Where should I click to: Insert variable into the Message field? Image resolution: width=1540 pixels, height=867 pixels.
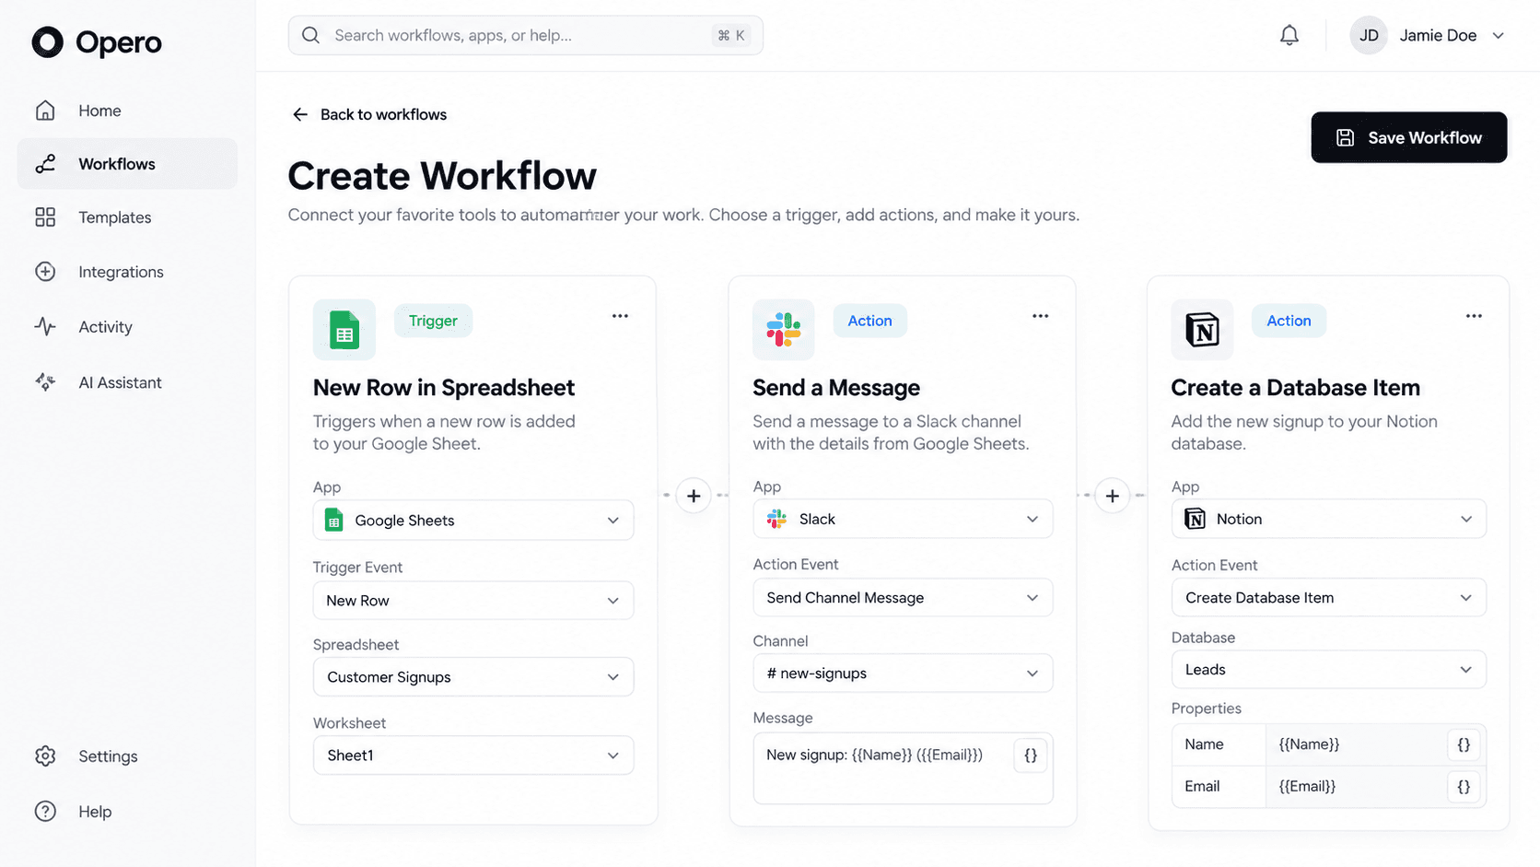click(1031, 756)
